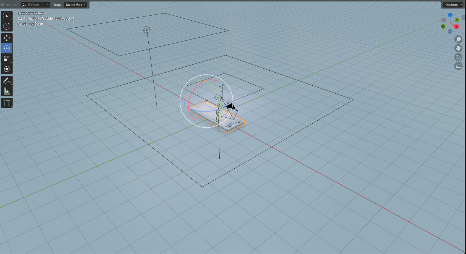Select the Measure ruler tool

point(6,91)
